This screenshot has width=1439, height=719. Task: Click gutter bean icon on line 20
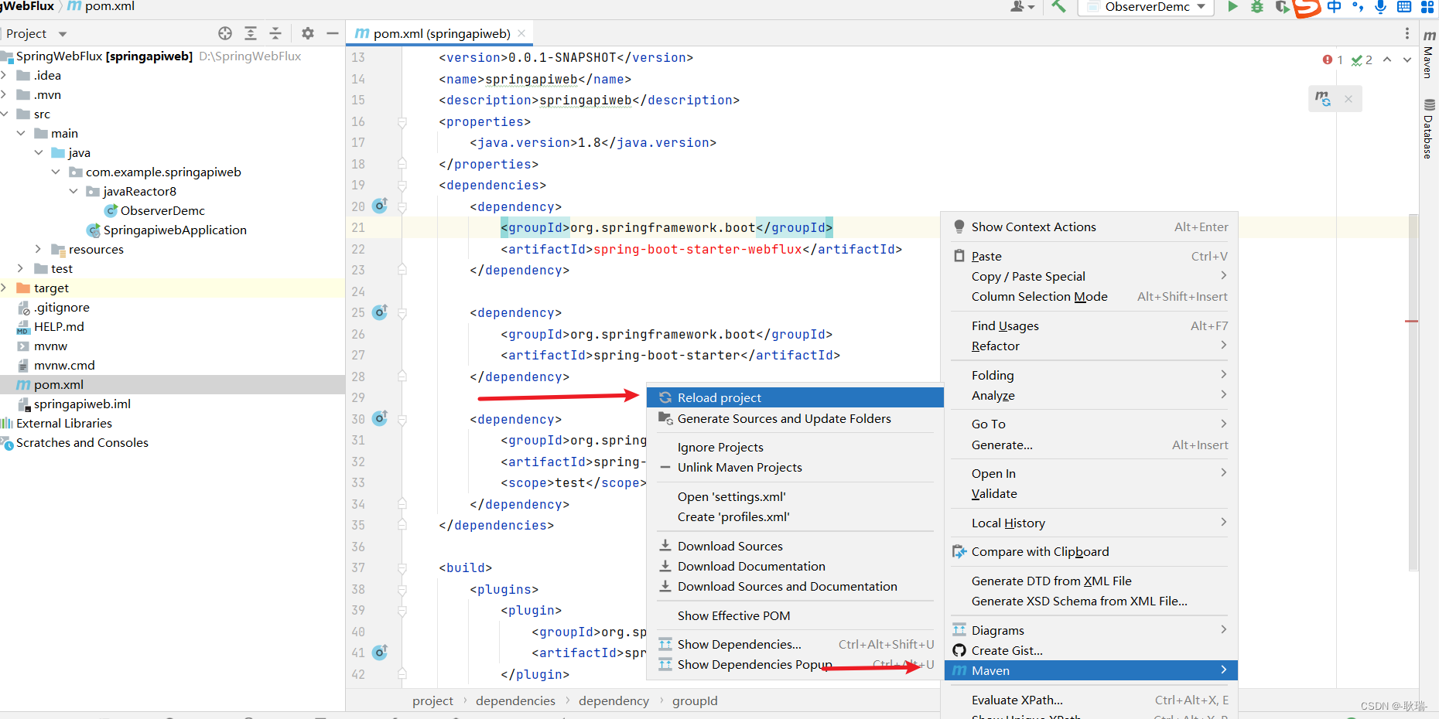(x=380, y=206)
